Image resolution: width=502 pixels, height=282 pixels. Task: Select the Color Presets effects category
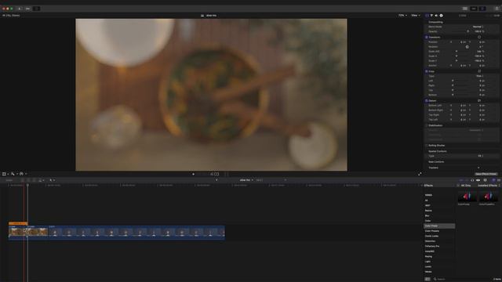(432, 231)
